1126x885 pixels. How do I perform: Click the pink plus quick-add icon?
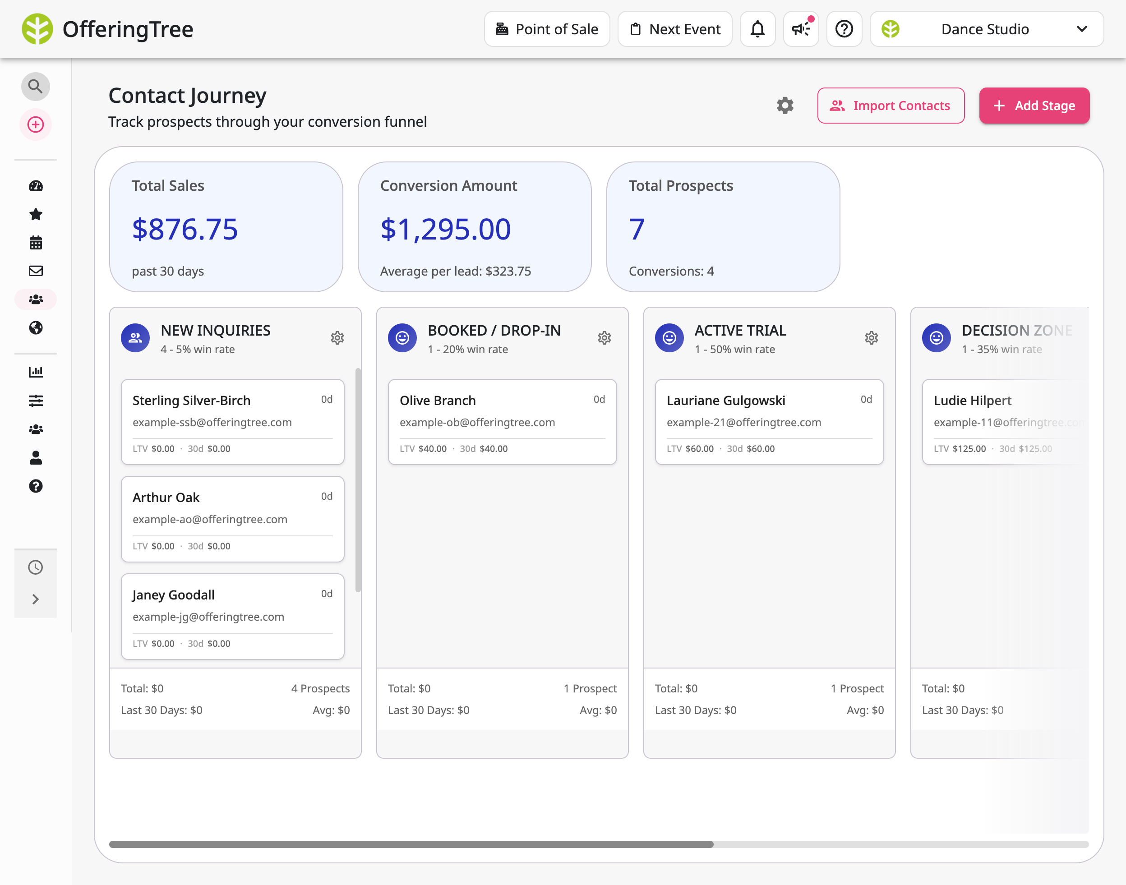click(x=35, y=124)
